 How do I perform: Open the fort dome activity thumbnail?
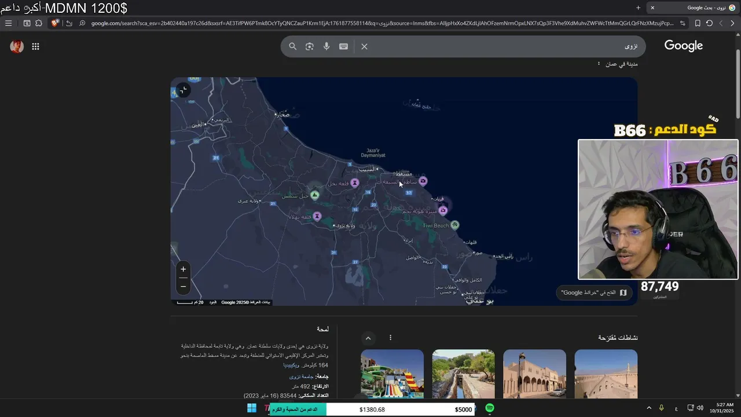606,374
